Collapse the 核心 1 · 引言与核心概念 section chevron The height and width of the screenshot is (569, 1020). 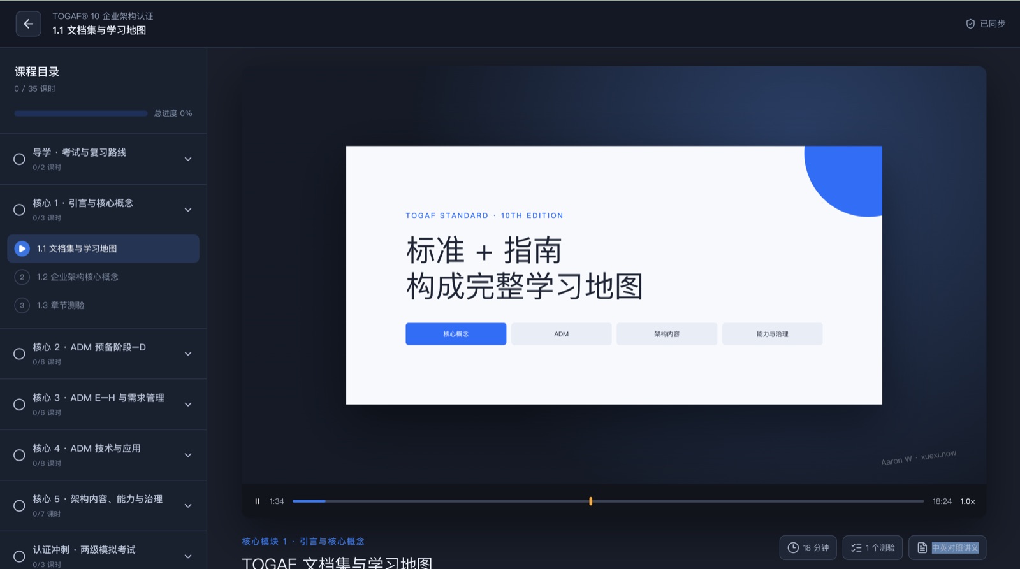[188, 210]
